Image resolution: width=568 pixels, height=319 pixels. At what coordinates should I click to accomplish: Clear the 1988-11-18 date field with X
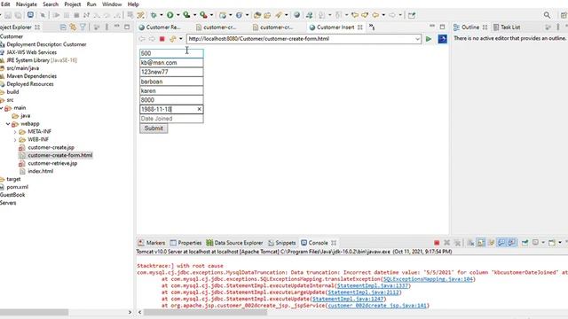coord(199,109)
